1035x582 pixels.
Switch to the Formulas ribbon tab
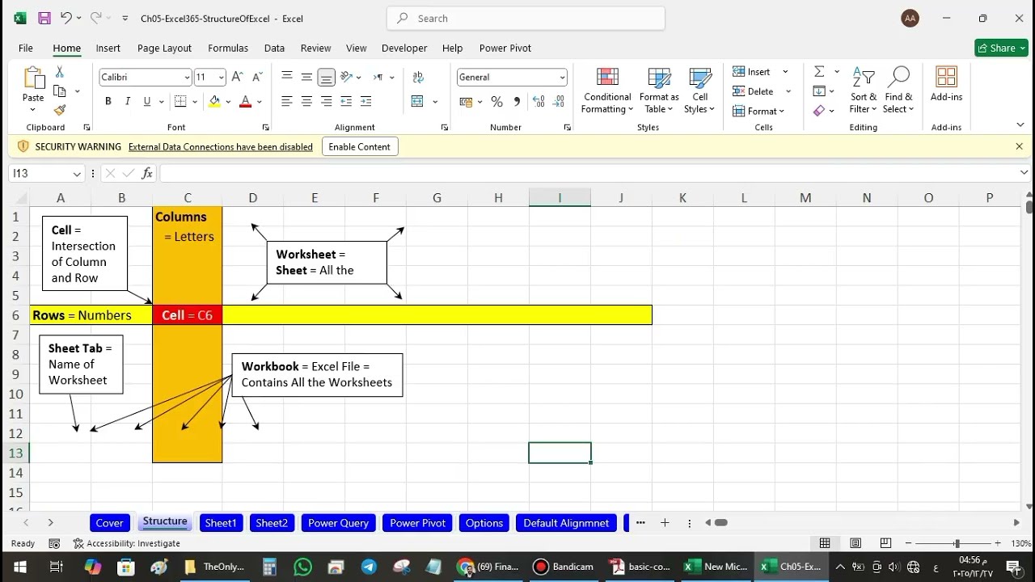coord(228,48)
